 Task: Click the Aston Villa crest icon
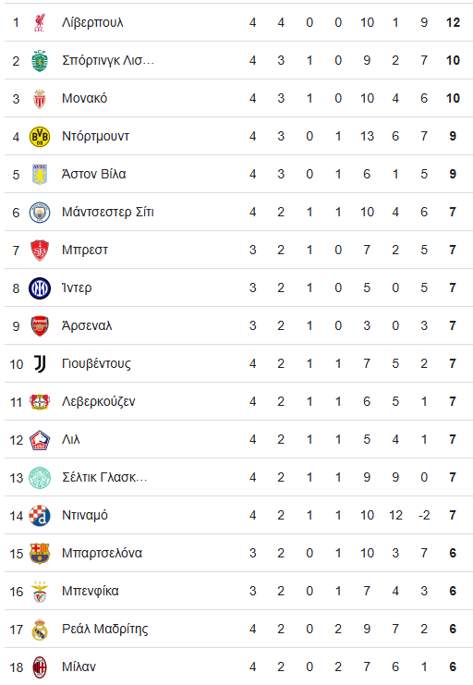point(40,175)
